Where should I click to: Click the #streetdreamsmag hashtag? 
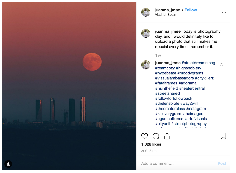[x=198, y=63]
